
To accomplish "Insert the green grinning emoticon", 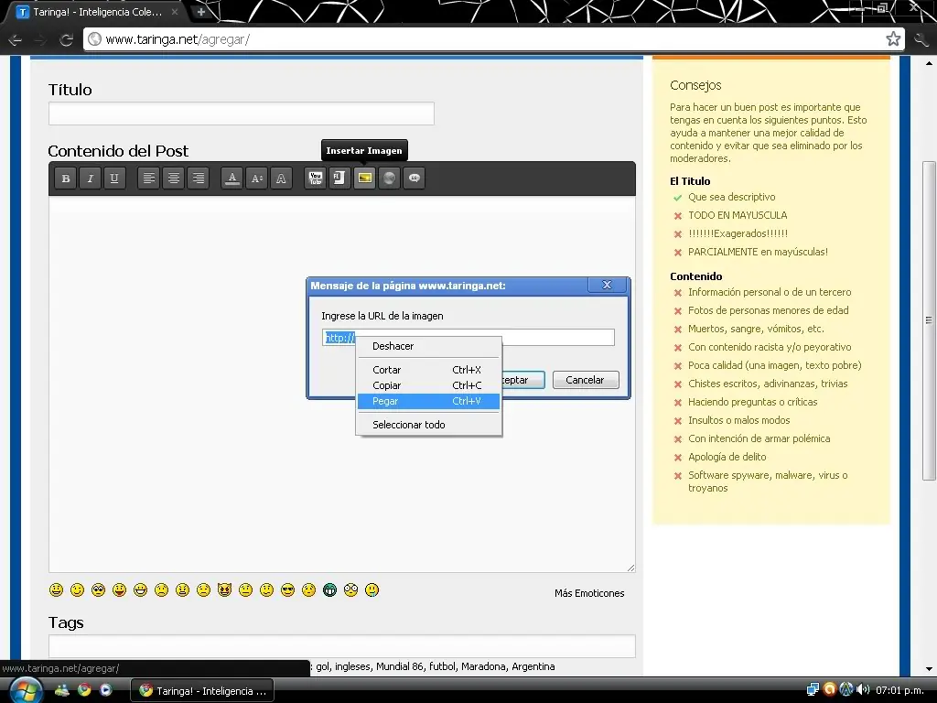I will pos(329,590).
